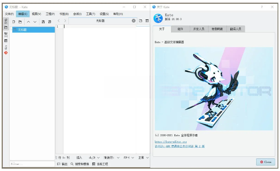Click the Open file folder icon
This screenshot has width=280, height=171.
(20, 22)
